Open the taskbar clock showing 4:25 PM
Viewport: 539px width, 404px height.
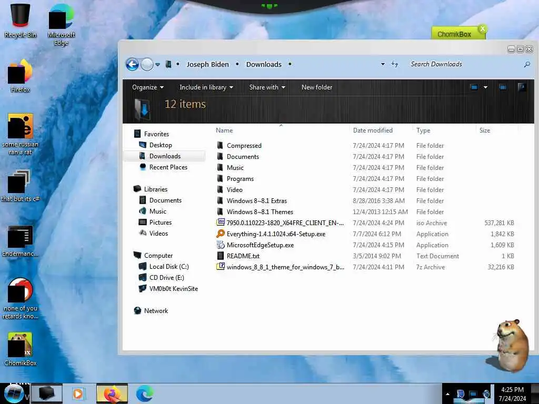(512, 394)
